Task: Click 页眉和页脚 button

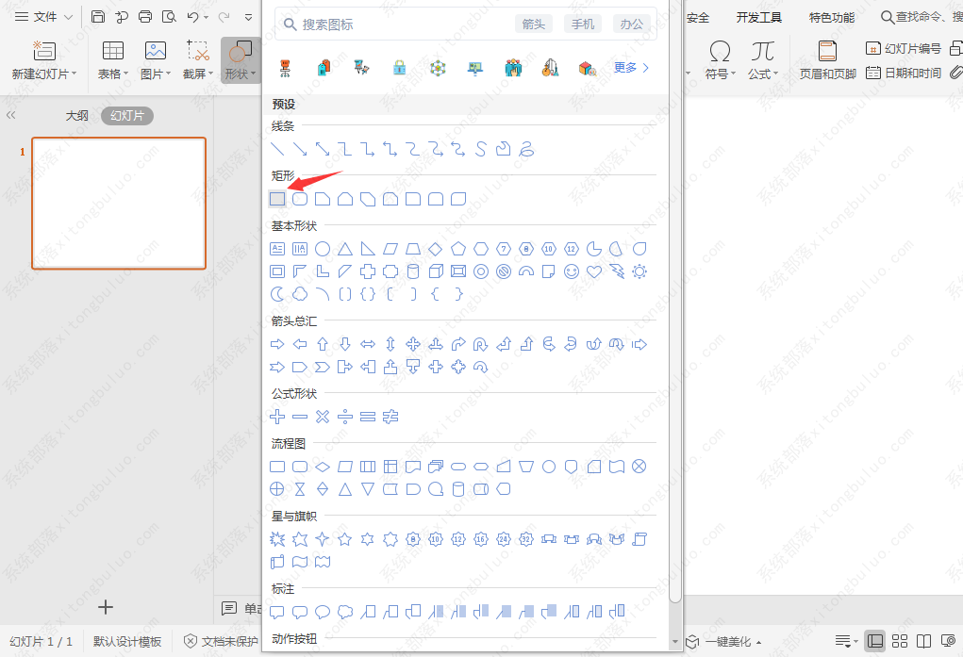Action: click(827, 60)
